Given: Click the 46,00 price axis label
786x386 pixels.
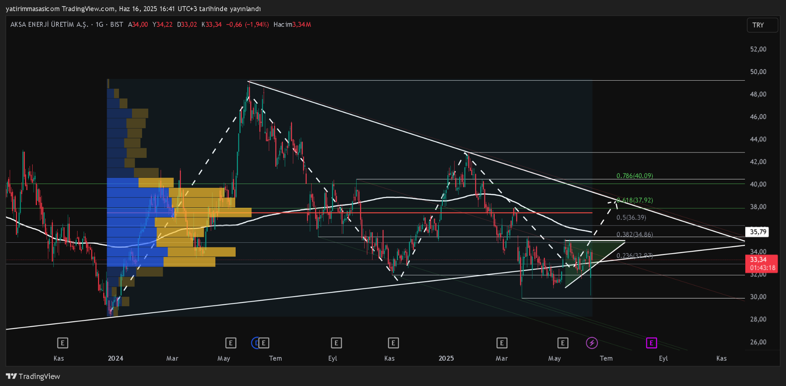Looking at the screenshot, I should [758, 117].
